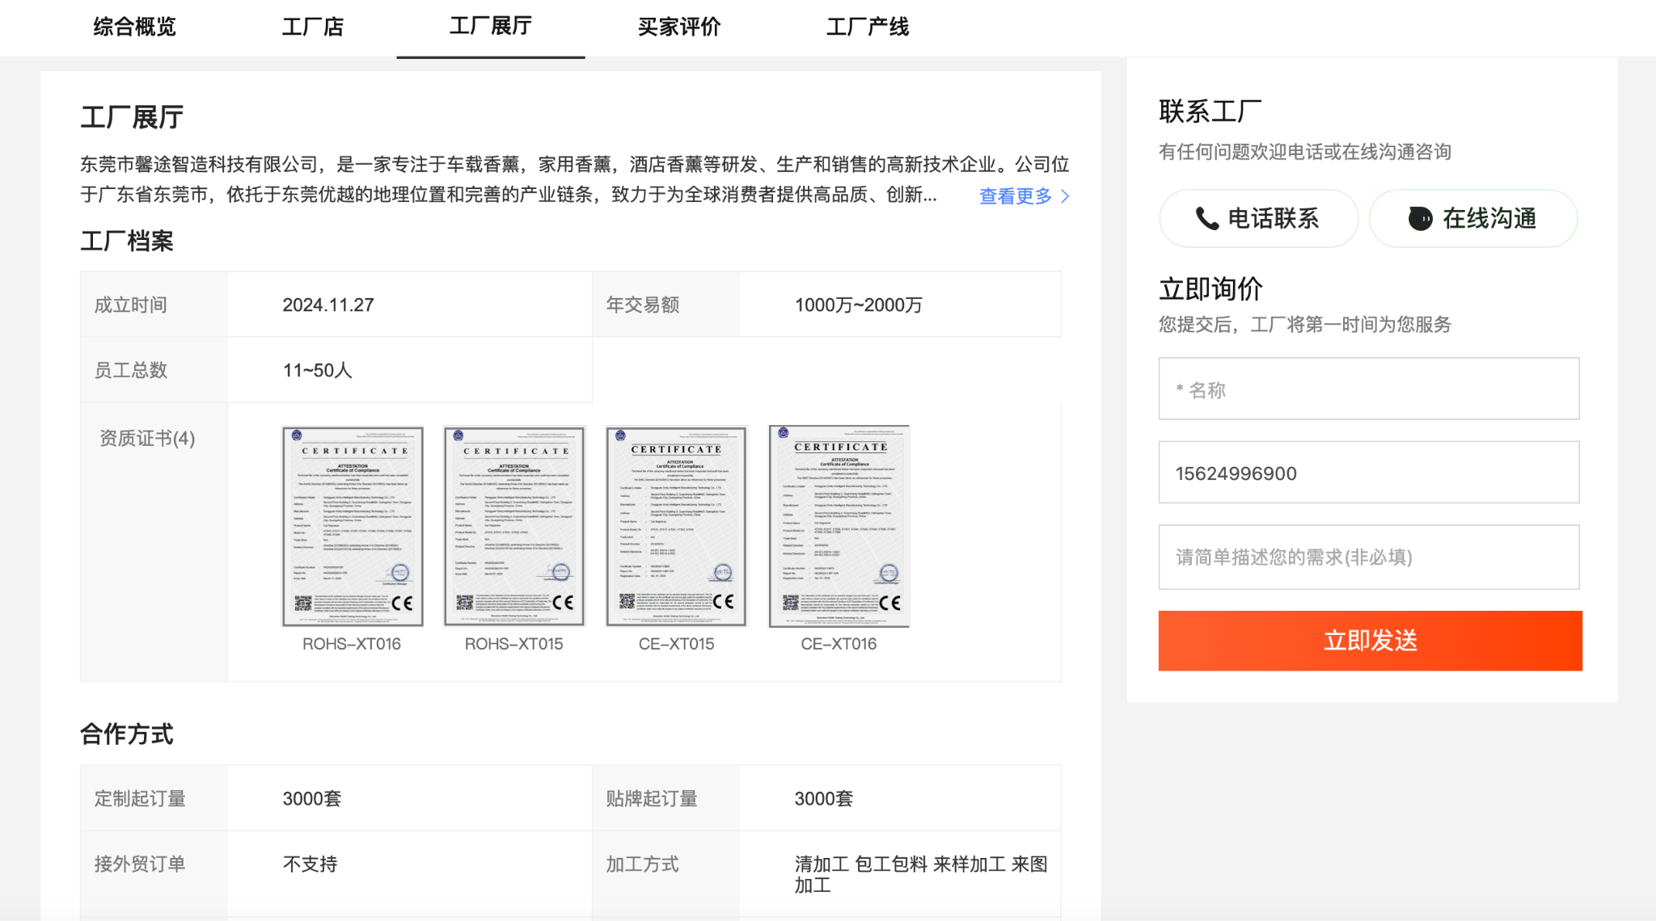
Task: Open the 买家评价 tab
Action: tap(679, 27)
